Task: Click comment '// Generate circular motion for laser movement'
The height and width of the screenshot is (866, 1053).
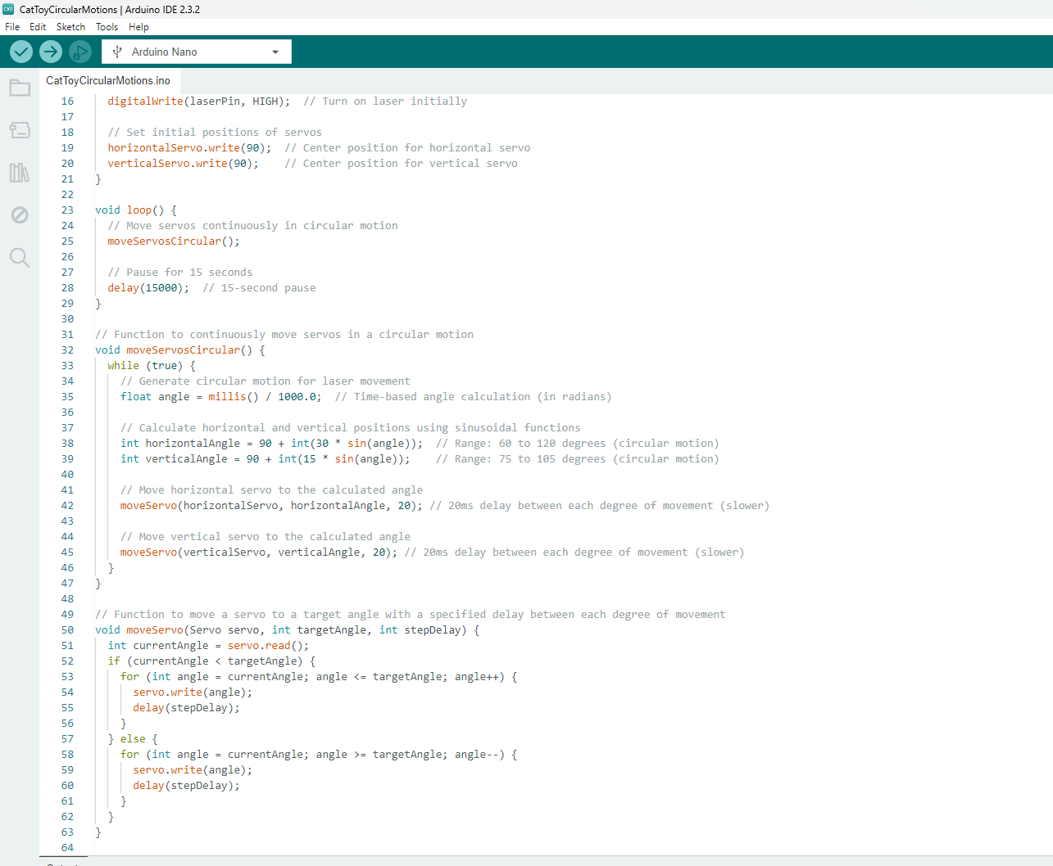Action: point(266,381)
